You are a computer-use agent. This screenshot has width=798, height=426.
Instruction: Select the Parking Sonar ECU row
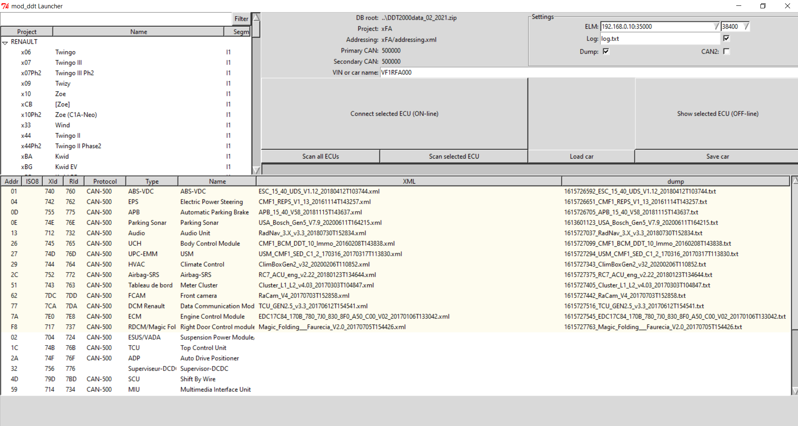click(x=395, y=223)
